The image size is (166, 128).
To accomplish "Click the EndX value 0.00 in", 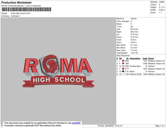I will coord(134,40).
